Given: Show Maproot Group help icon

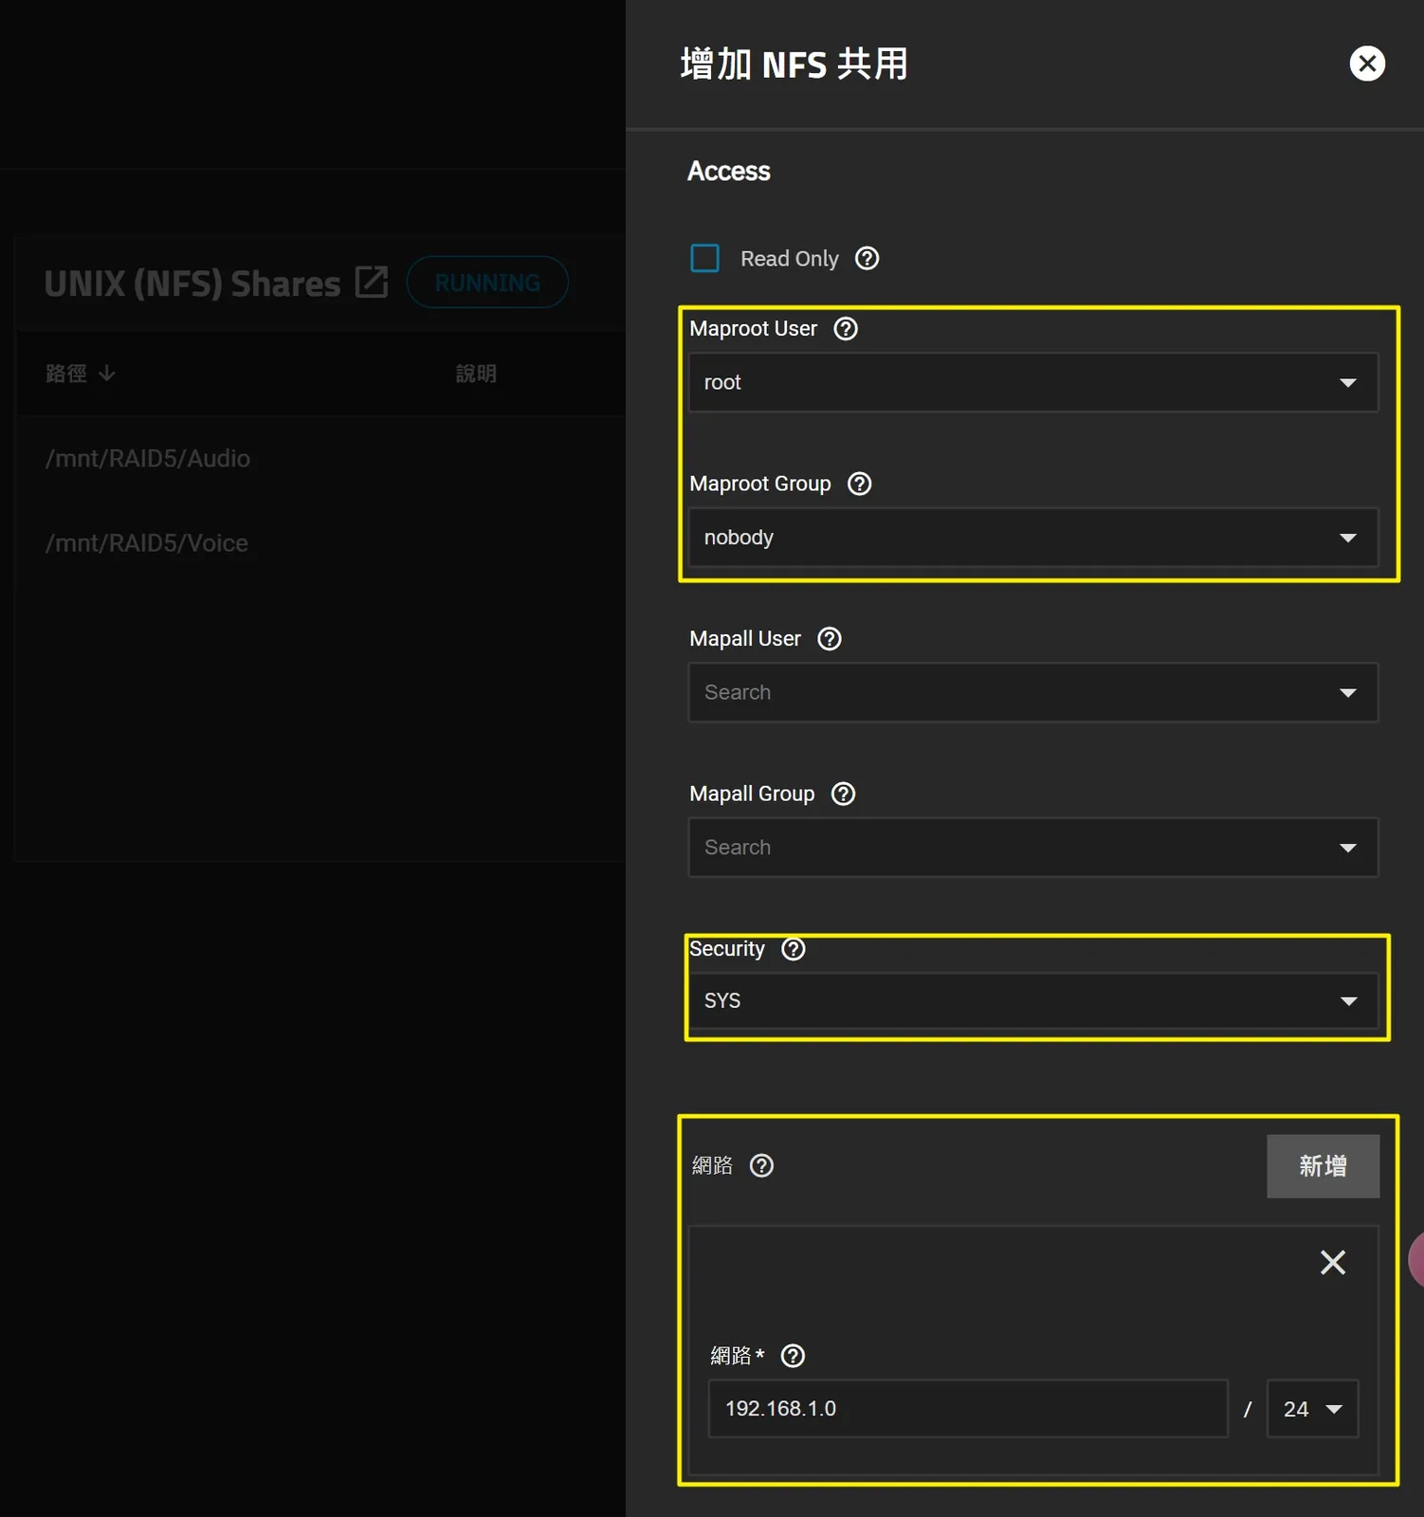Looking at the screenshot, I should pyautogui.click(x=859, y=484).
